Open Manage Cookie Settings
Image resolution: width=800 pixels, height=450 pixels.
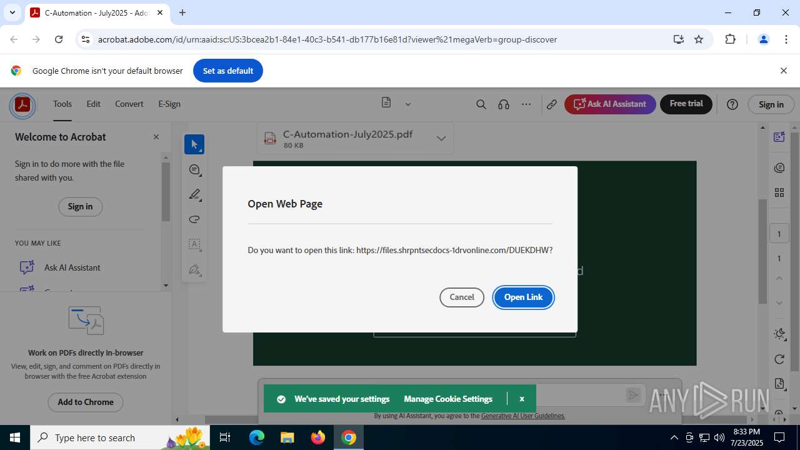448,399
